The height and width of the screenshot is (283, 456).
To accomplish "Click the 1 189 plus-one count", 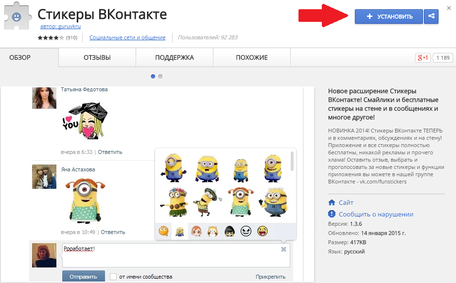I will tap(442, 57).
